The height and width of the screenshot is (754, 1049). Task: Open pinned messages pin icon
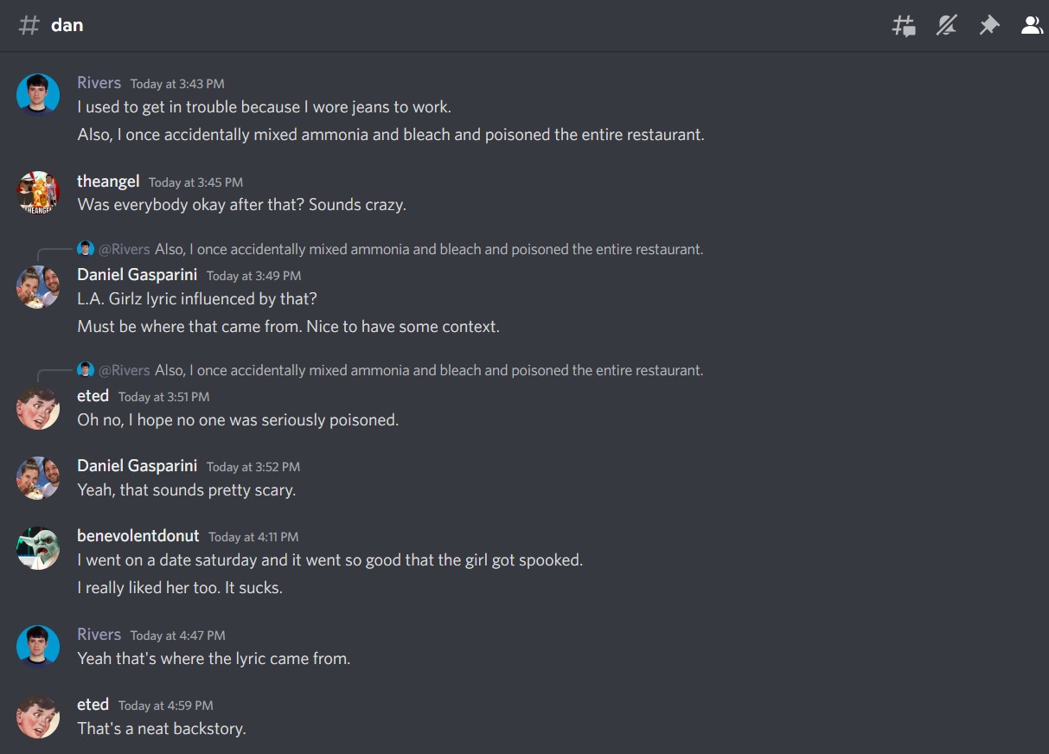tap(989, 25)
